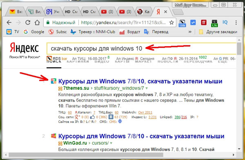Open a new tab with the blank tab button
The width and height of the screenshot is (245, 160).
click(178, 12)
